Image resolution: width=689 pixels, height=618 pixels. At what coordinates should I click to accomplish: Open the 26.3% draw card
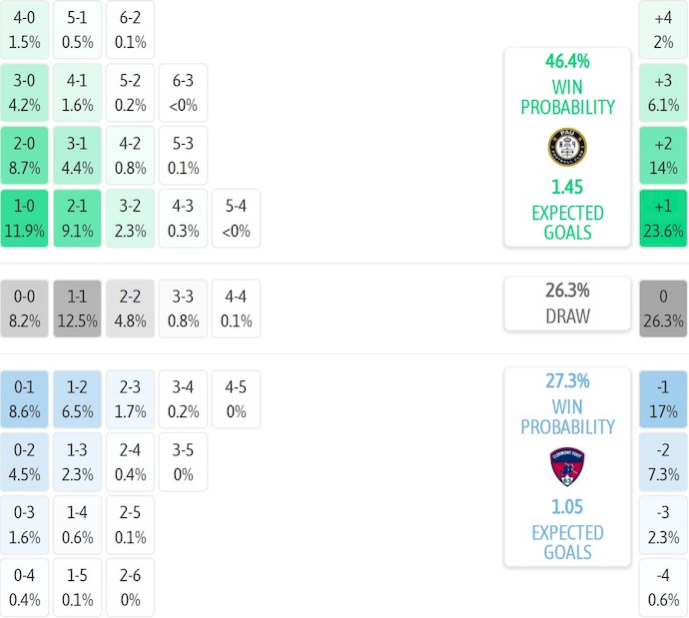pyautogui.click(x=567, y=304)
